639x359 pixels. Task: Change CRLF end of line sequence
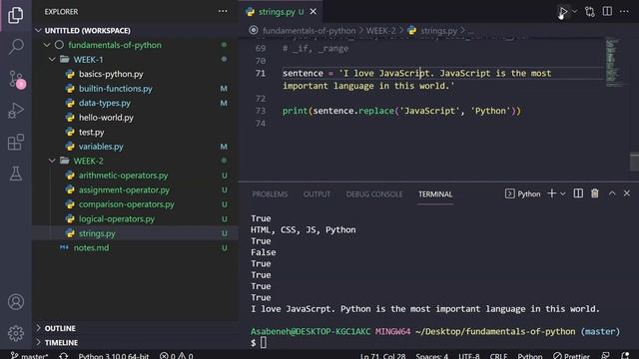tap(498, 356)
